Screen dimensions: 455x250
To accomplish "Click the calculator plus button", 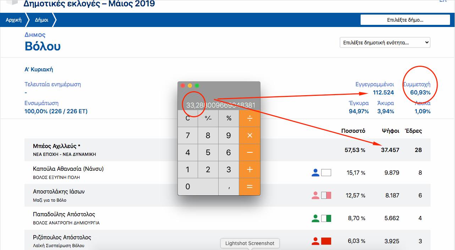I will click(250, 169).
